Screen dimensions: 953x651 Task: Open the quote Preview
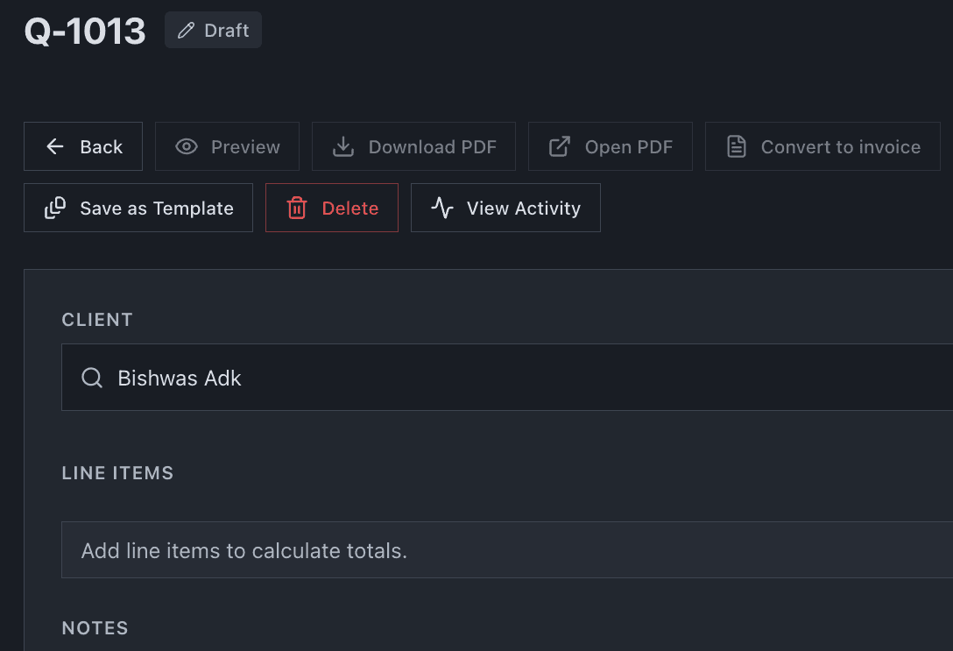(x=227, y=146)
